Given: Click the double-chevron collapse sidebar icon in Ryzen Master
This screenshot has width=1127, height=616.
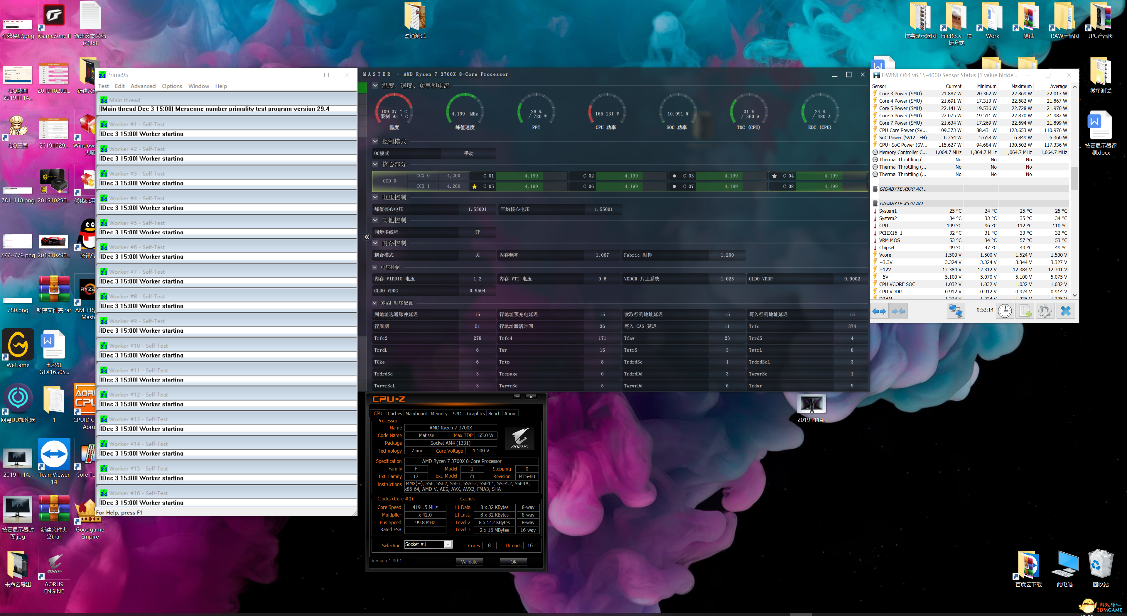Looking at the screenshot, I should [x=367, y=237].
